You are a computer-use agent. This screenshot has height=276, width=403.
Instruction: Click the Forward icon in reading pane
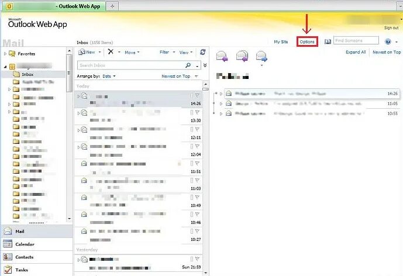pos(261,56)
